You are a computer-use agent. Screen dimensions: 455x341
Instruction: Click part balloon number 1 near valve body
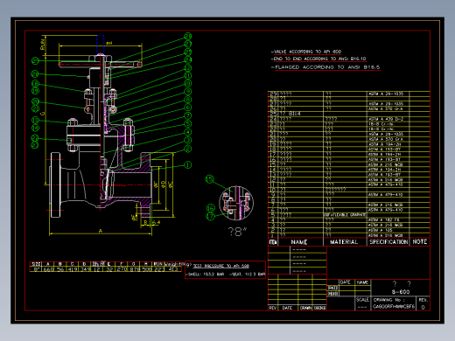tap(188, 165)
